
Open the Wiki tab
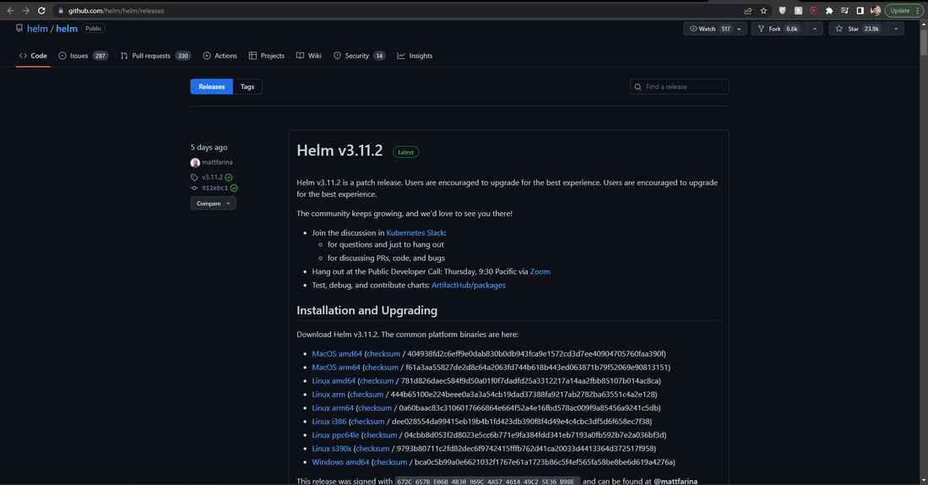coord(309,56)
